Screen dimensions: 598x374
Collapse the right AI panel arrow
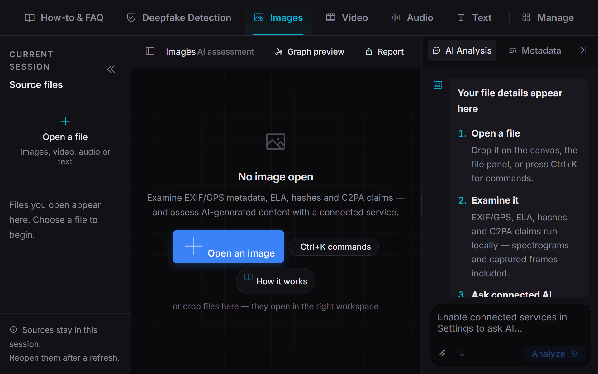pos(583,50)
